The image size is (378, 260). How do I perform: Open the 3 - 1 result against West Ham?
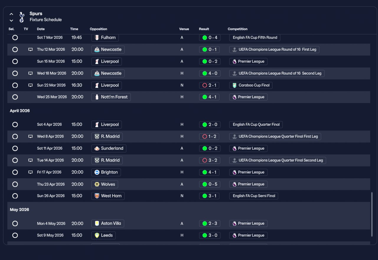coord(209,196)
